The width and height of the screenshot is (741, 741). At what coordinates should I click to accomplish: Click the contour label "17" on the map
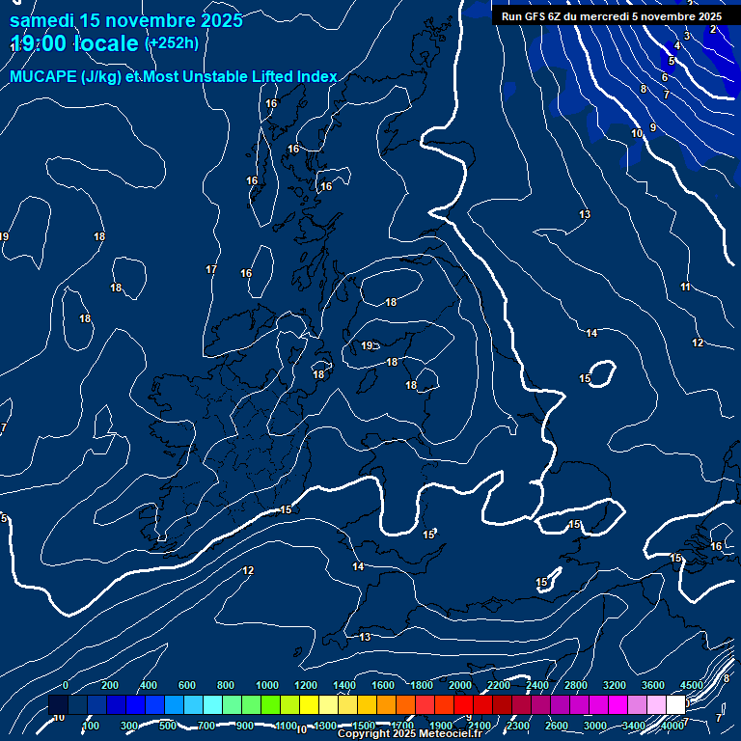pyautogui.click(x=211, y=269)
